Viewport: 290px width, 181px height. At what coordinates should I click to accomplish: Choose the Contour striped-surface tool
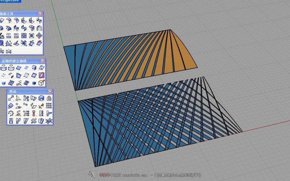click(26, 75)
